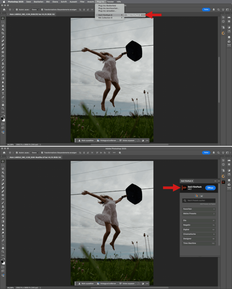Select the Crop tool in upper window toolbar
The width and height of the screenshot is (232, 289).
3,33
